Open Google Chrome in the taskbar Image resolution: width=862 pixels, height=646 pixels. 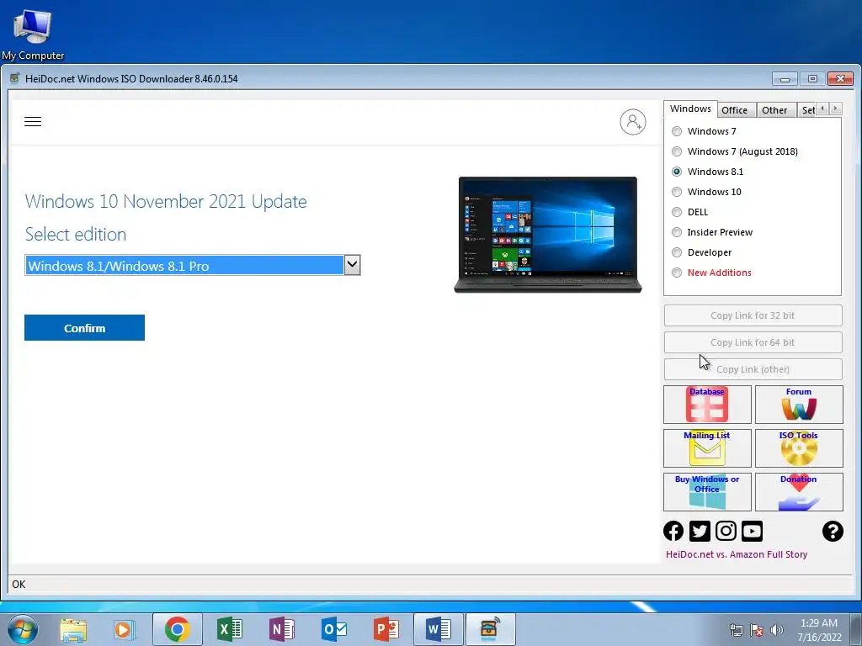177,629
